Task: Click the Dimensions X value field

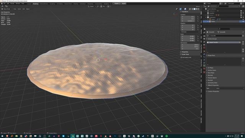Action: coord(190,45)
